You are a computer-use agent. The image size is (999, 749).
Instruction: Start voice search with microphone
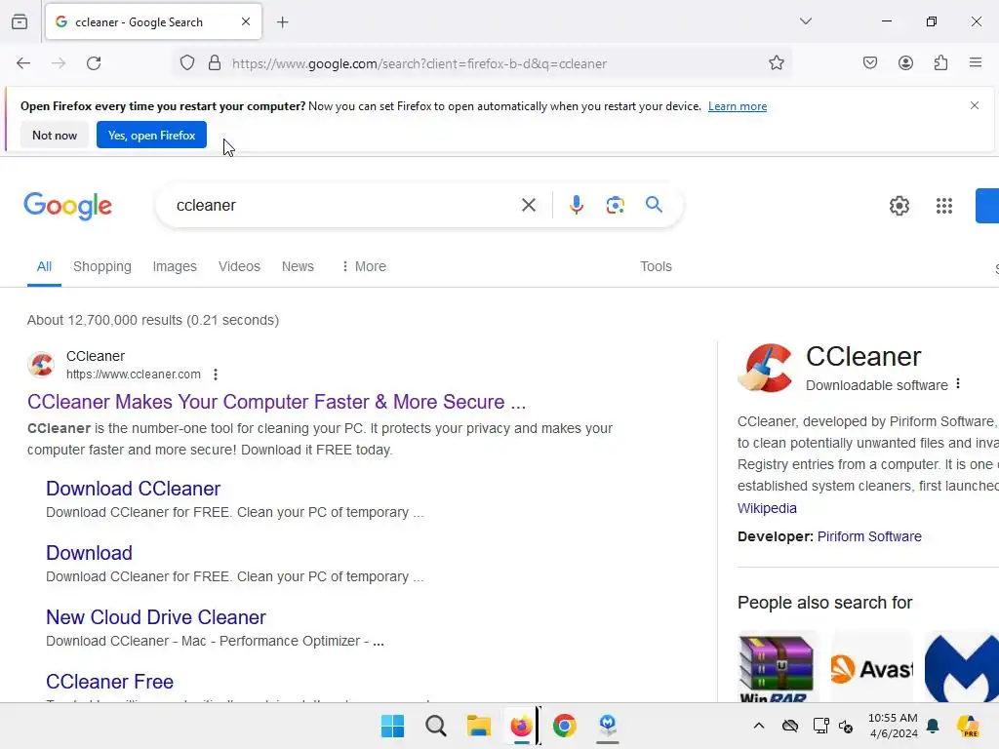pos(577,205)
